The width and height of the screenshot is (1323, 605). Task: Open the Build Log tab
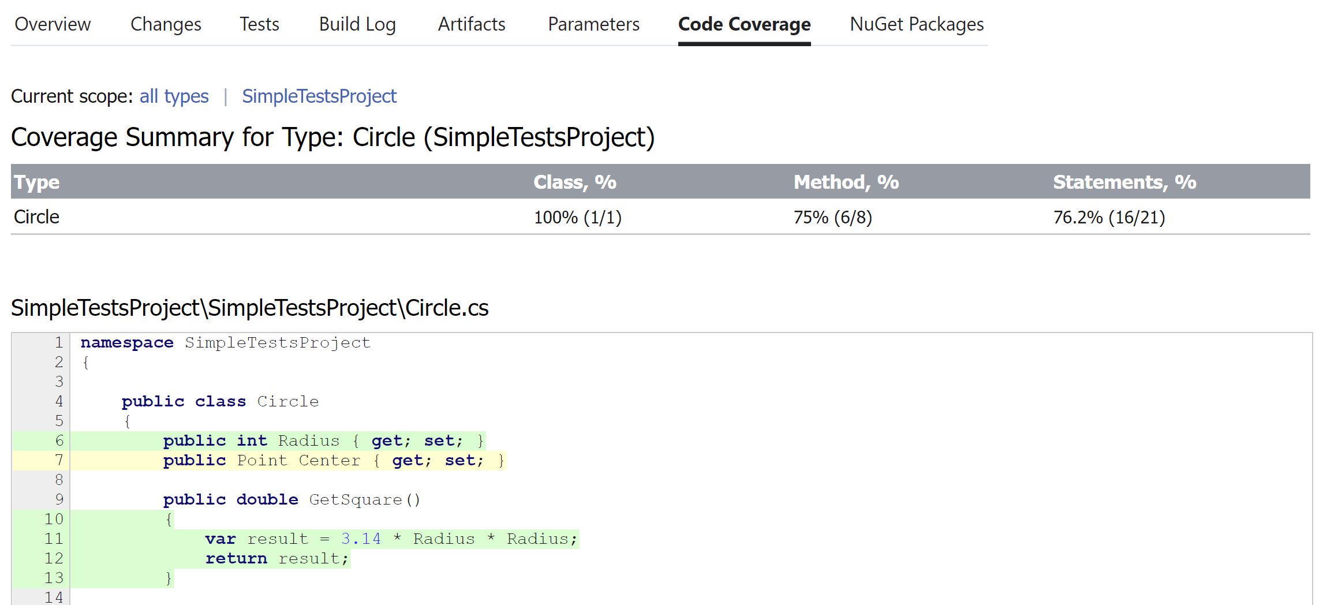(357, 24)
